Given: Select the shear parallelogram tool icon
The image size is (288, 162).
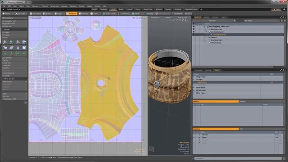Looking at the screenshot, I should point(11,48).
